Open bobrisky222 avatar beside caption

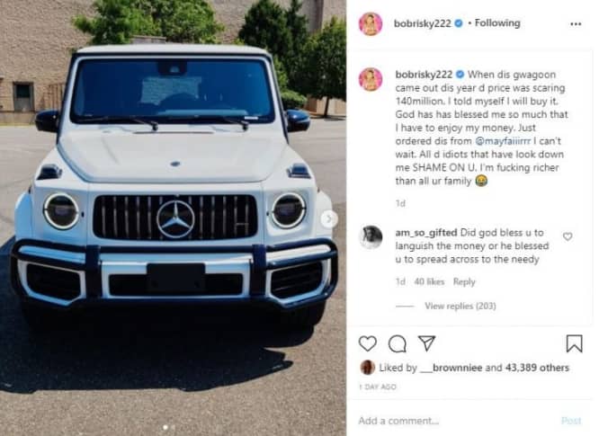tap(371, 80)
